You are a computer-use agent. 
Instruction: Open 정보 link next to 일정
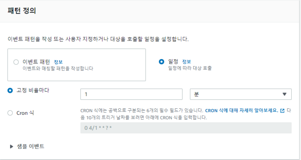187,62
